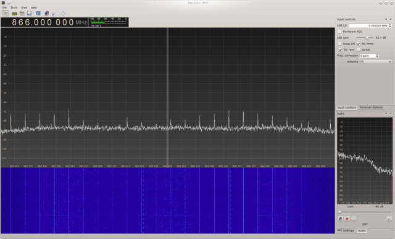
Task: Click the blue waterfall display
Action: (167, 201)
